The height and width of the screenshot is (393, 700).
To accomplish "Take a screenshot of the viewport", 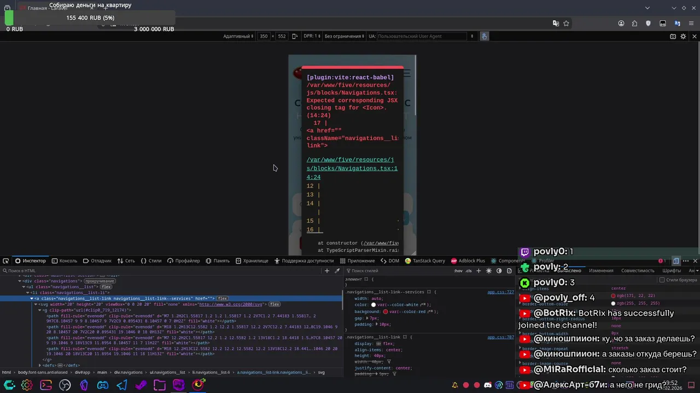I will click(x=673, y=36).
